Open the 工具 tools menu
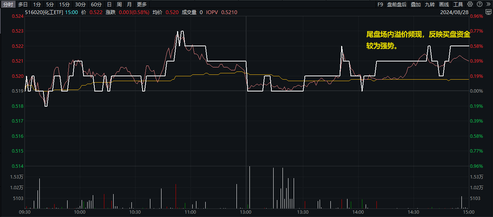The image size is (493, 217). [x=458, y=4]
